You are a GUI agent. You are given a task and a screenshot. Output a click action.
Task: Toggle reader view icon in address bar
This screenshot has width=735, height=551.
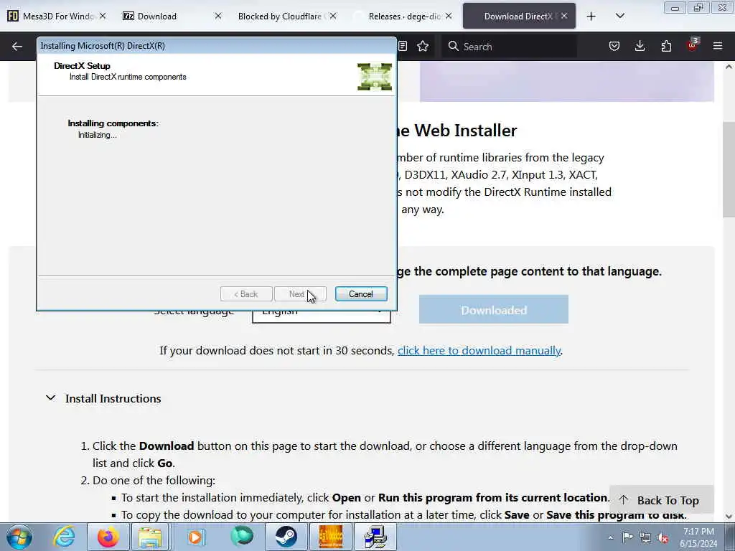pyautogui.click(x=403, y=46)
